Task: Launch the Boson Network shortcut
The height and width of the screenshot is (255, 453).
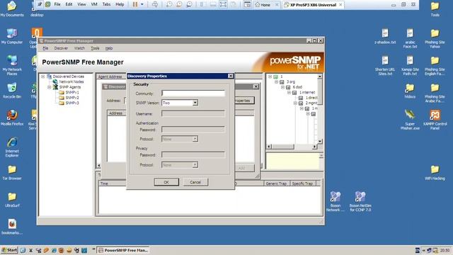Action: [x=336, y=201]
